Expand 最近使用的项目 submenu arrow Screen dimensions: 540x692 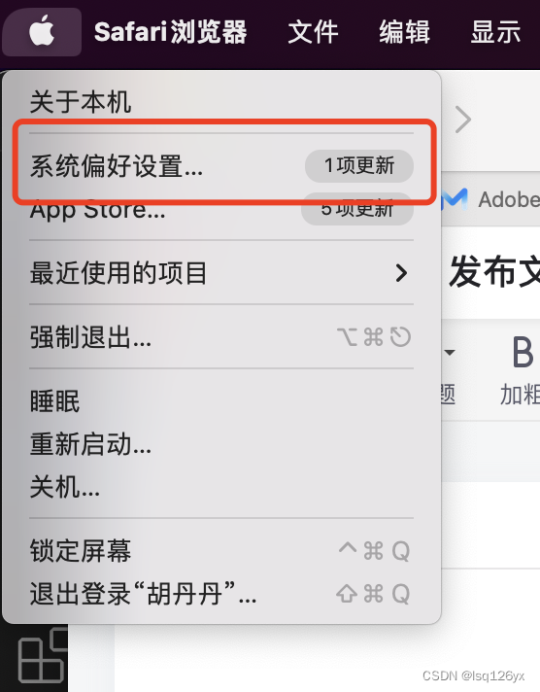401,273
